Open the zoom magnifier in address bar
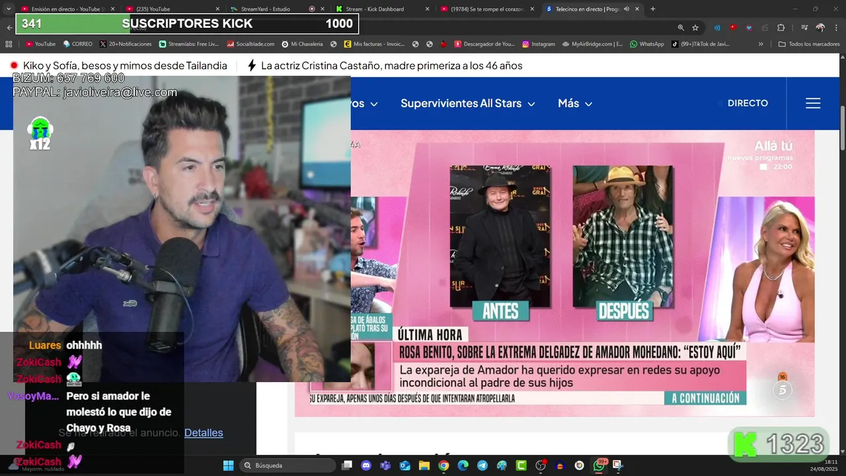846x476 pixels. coord(681,28)
